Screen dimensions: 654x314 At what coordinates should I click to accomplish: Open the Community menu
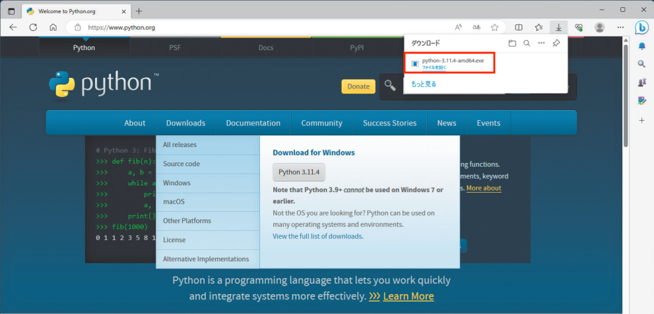pyautogui.click(x=321, y=123)
